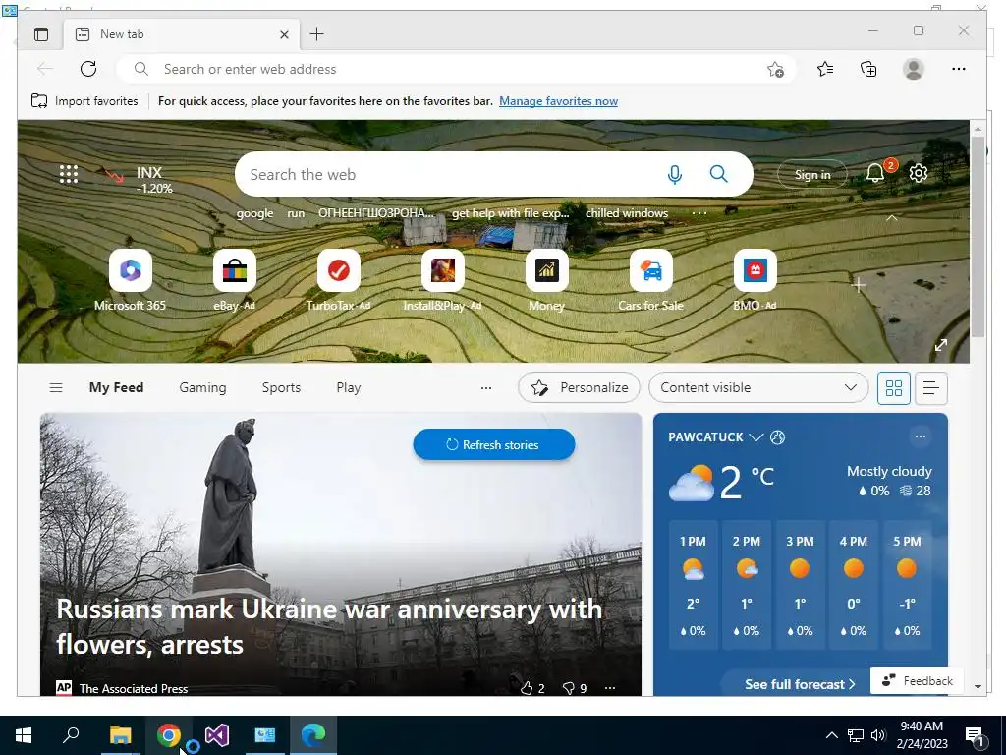Switch feed to grid layout view
Image resolution: width=1006 pixels, height=755 pixels.
pos(894,387)
